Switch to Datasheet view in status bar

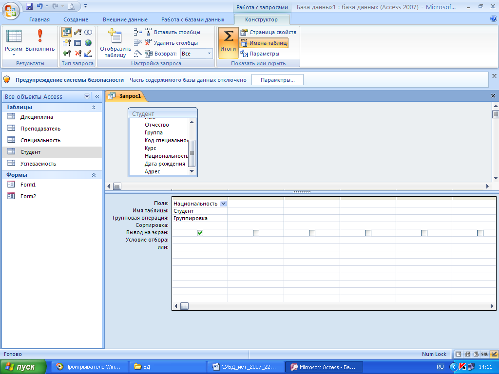(x=458, y=354)
